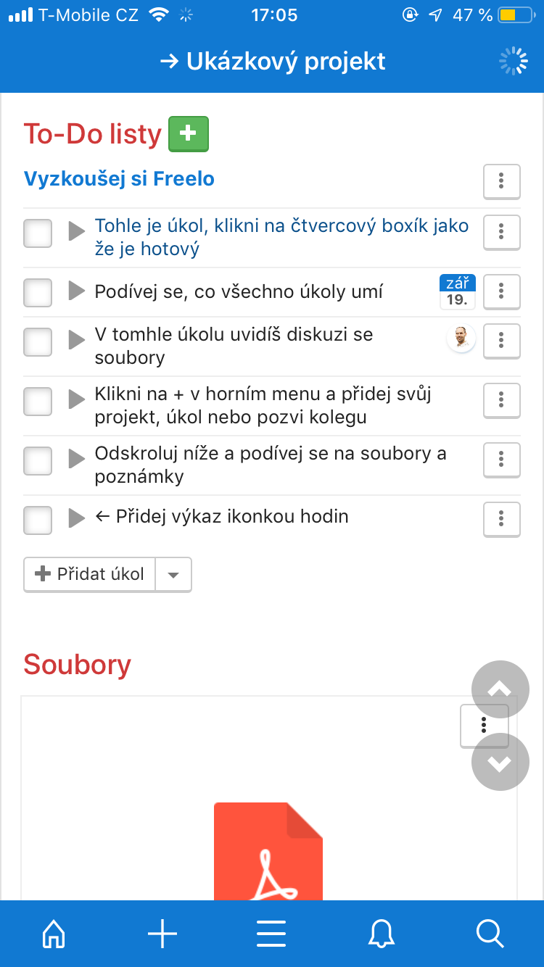The height and width of the screenshot is (967, 544).
Task: Expand 'Odskroluj níže' task with triangle
Action: 76,458
